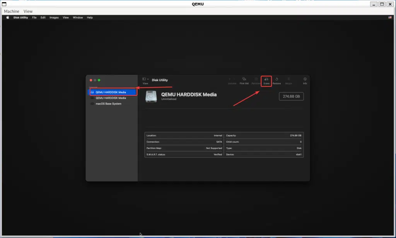Click the Location: Internal row
The width and height of the screenshot is (396, 238).
(184, 135)
